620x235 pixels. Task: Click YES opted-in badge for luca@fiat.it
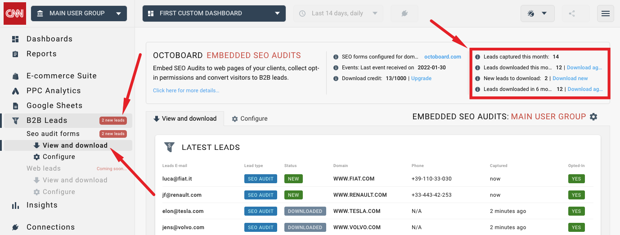click(576, 179)
